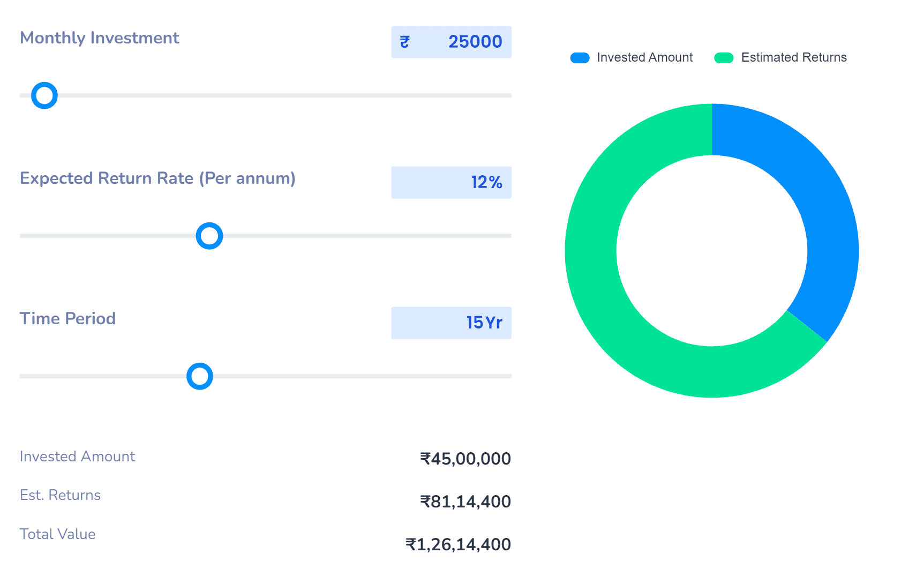Screen dimensions: 901x561
Task: Click the Time Period slider handle
Action: [x=200, y=376]
